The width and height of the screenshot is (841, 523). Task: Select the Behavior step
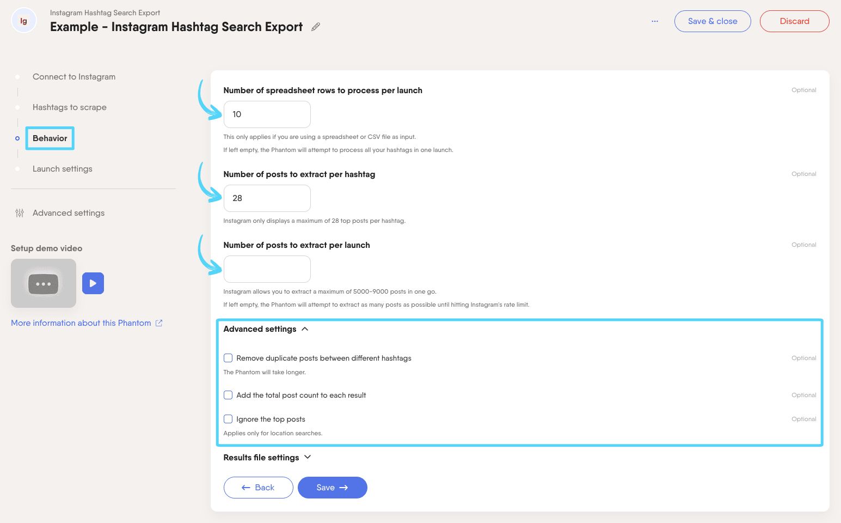50,138
